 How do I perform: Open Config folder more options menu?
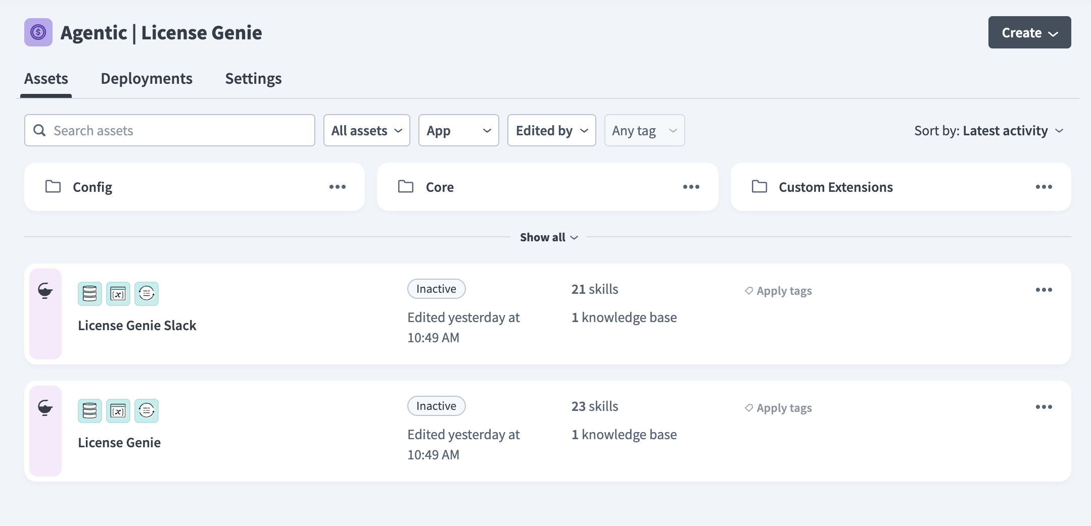click(x=338, y=187)
